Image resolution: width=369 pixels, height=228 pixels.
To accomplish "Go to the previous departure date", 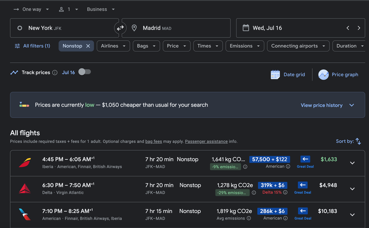I will point(348,28).
